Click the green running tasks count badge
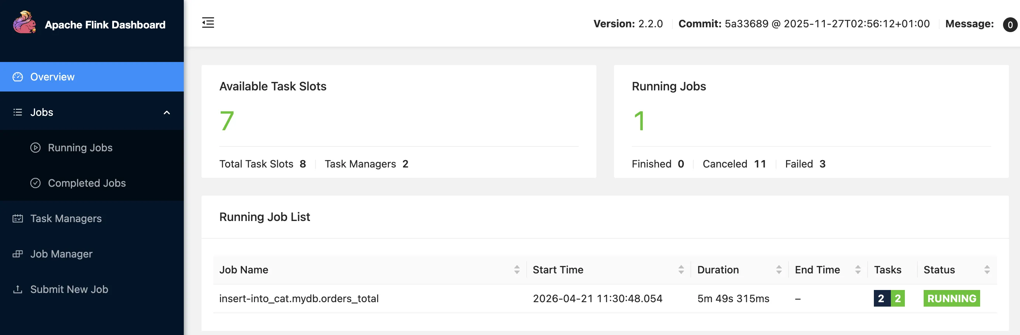The image size is (1020, 335). click(897, 298)
